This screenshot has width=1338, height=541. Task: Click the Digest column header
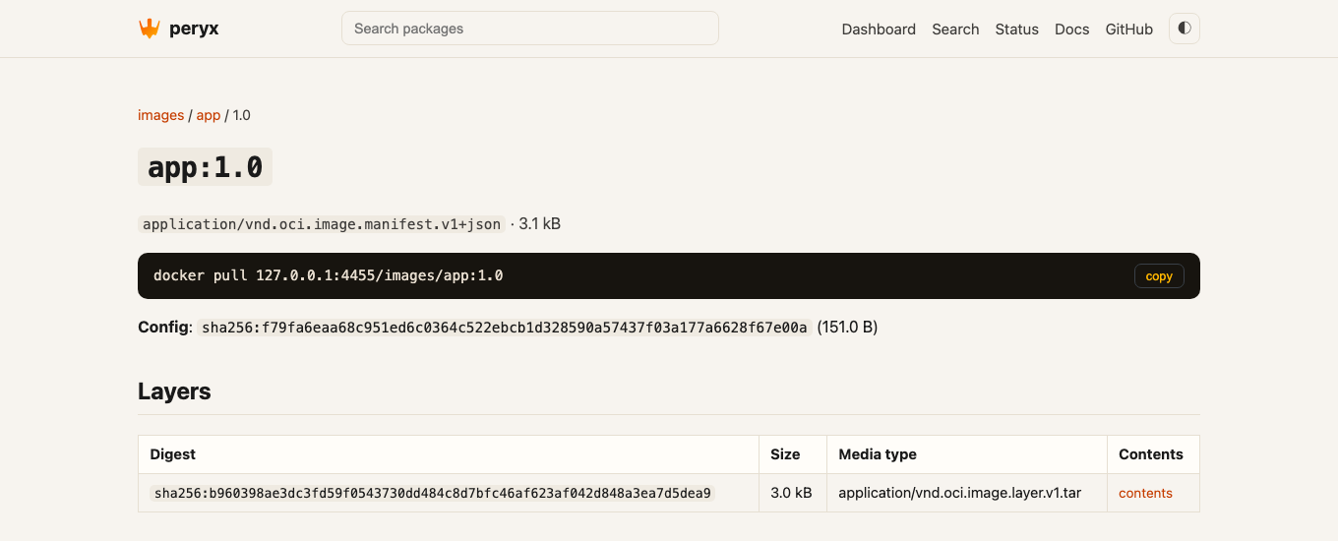[x=449, y=454]
